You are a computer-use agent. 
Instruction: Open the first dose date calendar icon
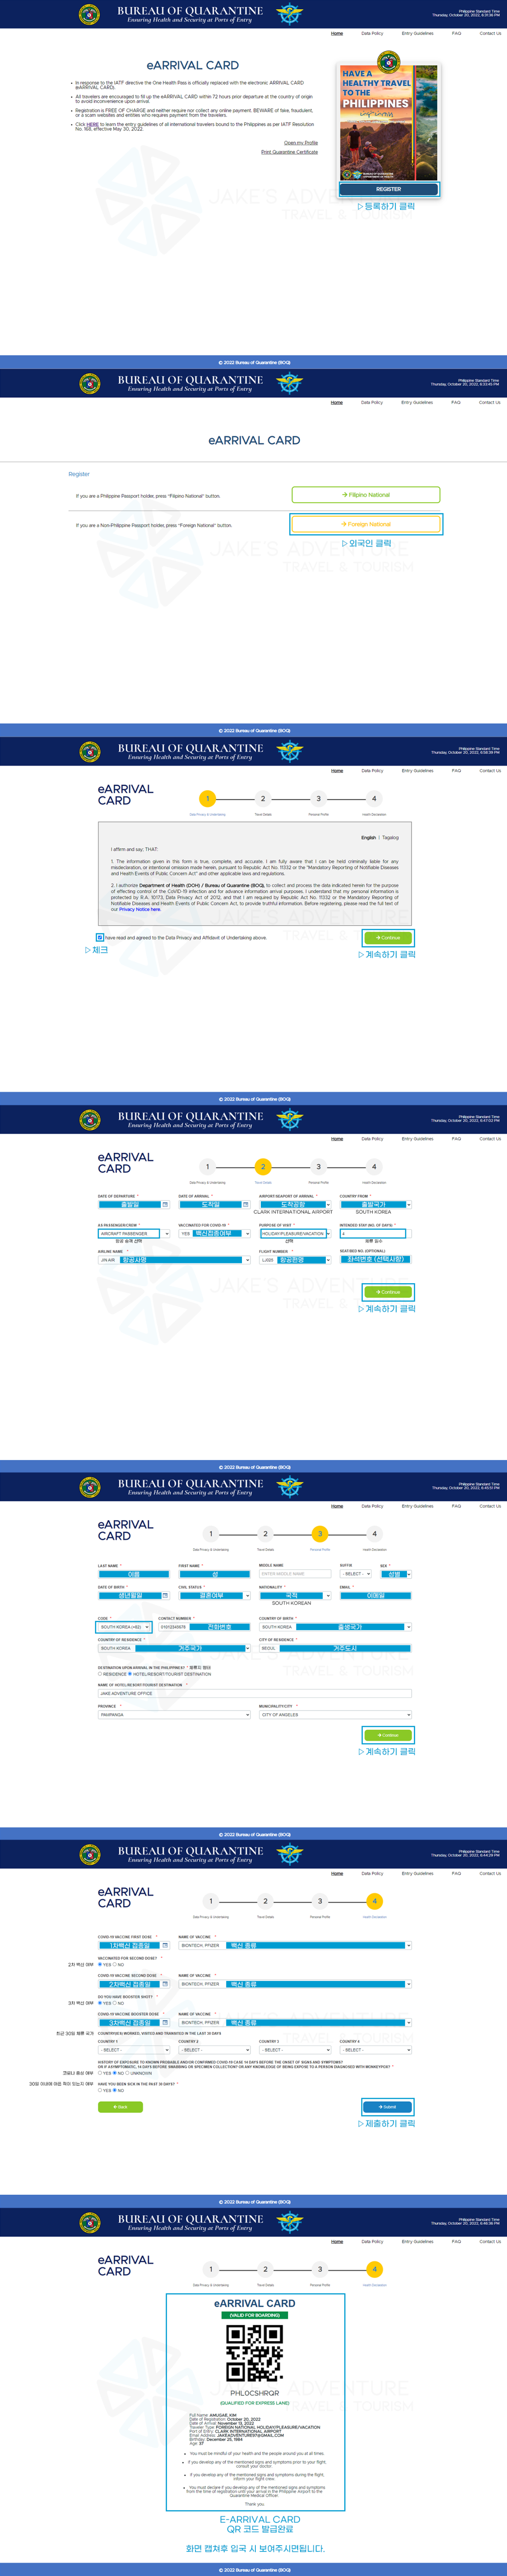165,1945
